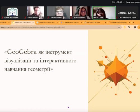
Task: Close the 'Виступ.pptx' browser tab
Action: click(33, 22)
